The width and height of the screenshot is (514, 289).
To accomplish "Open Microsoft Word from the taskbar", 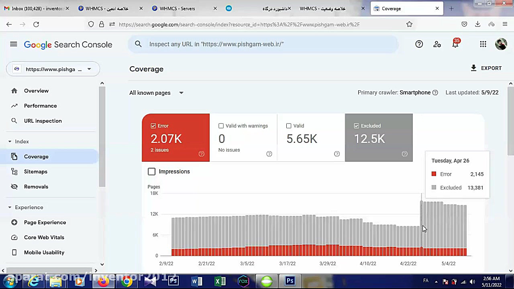I will point(197,281).
